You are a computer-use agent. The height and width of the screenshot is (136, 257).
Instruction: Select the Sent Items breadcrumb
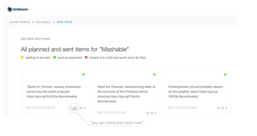point(65,22)
